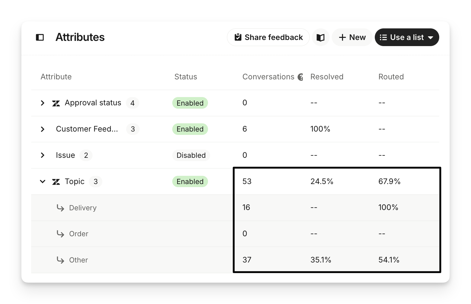Click the Zendesk icon beside Approval status
The width and height of the screenshot is (471, 304).
(56, 103)
